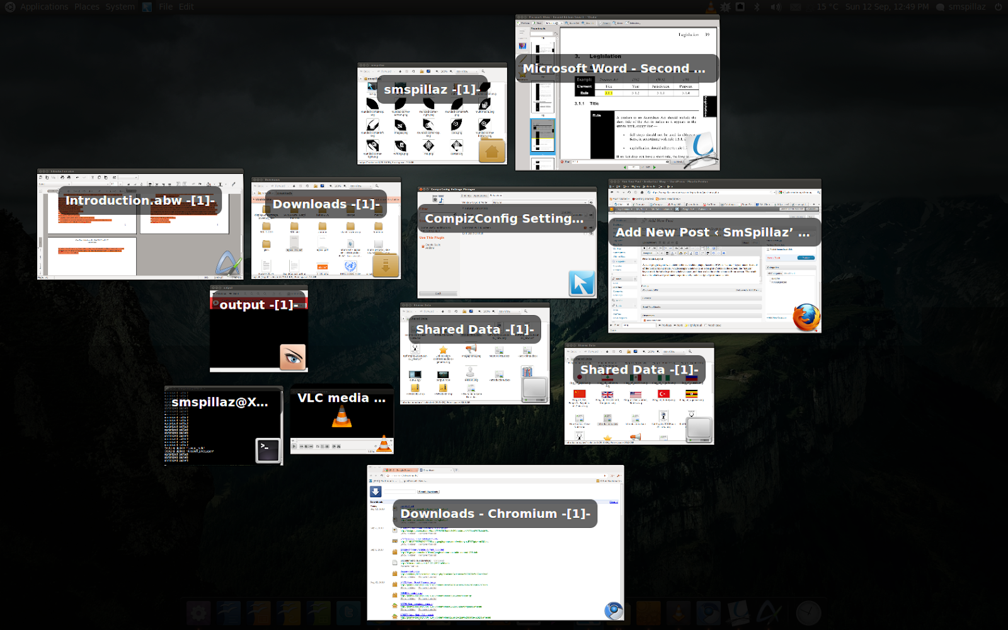Click the clock icon in the bottom dock
Screen dimensions: 1008x630
[x=808, y=612]
